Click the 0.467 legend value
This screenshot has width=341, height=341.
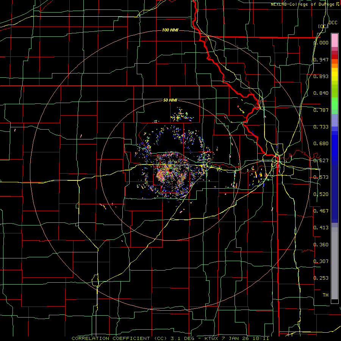(321, 211)
